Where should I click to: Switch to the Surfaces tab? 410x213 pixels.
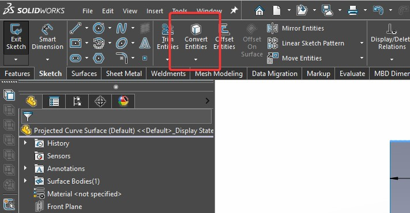tap(84, 74)
